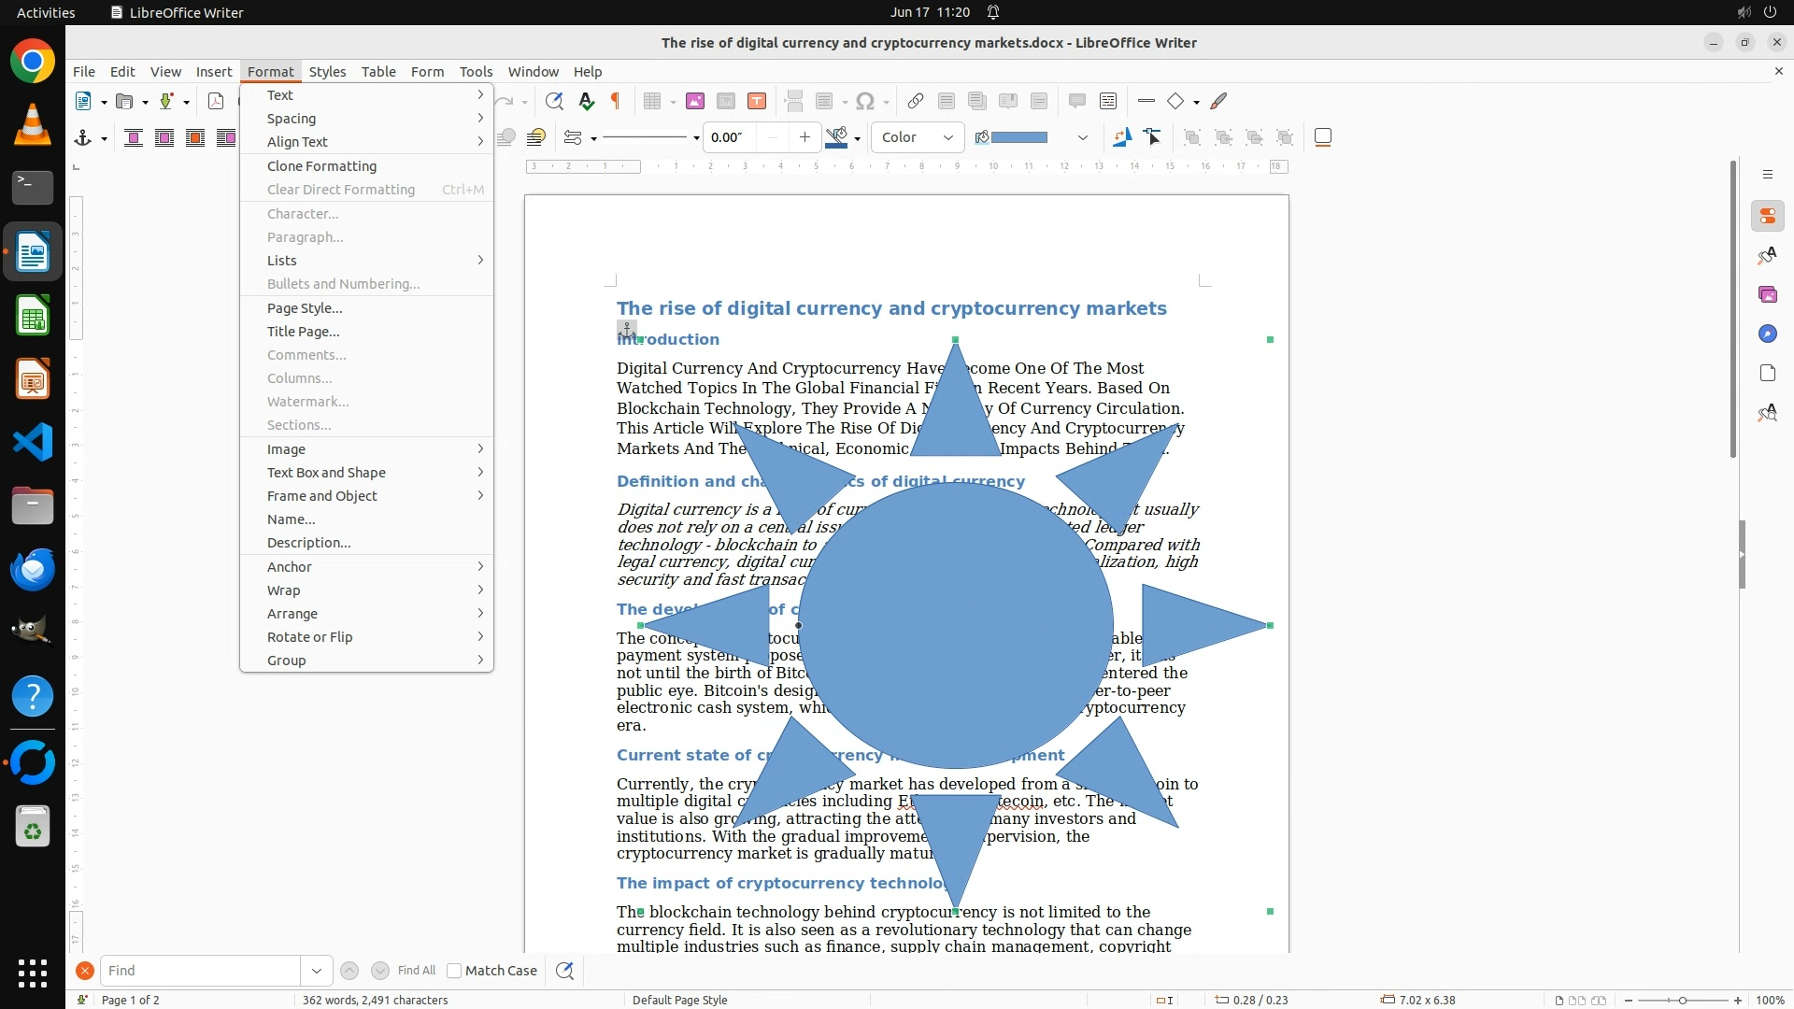Select the Page Style menu entry
This screenshot has height=1009, width=1794.
pos(305,307)
